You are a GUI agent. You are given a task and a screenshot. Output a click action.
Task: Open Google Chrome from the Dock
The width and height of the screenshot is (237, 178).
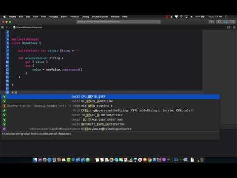pos(150,160)
